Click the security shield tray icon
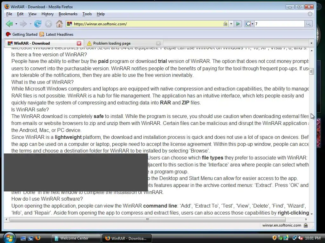325x243 pixels. 275,238
